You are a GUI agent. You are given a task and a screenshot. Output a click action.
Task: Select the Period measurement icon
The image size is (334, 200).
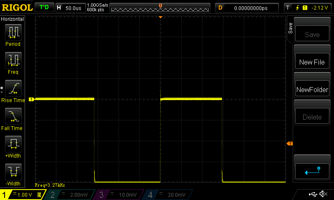[13, 32]
